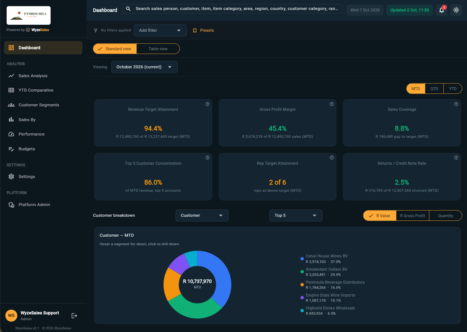467x332 pixels.
Task: Click the Returns / Credit Note Rate 2.5% value
Action: click(x=402, y=182)
